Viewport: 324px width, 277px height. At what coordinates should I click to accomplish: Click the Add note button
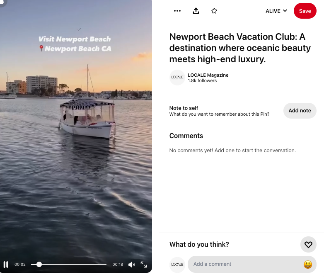(300, 111)
